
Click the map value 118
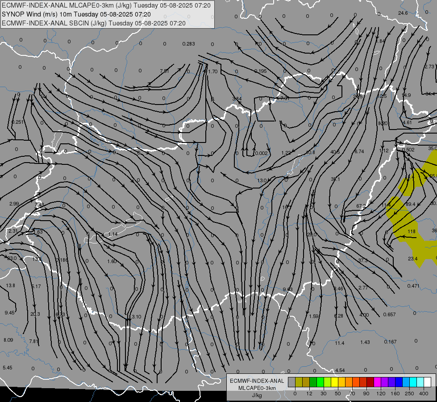pos(412,231)
